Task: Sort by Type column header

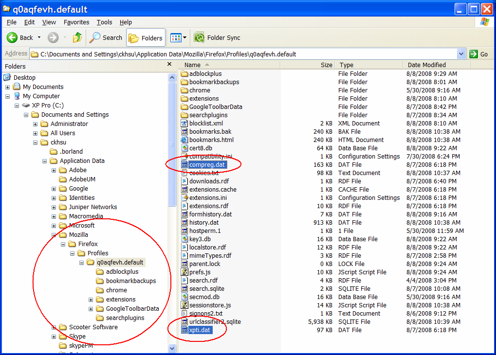Action: [x=369, y=65]
